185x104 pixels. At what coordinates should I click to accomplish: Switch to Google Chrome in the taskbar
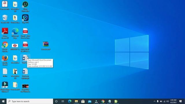103,101
